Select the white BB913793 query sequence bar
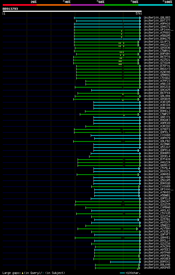The height and width of the screenshot is (275, 175). click(x=72, y=11)
